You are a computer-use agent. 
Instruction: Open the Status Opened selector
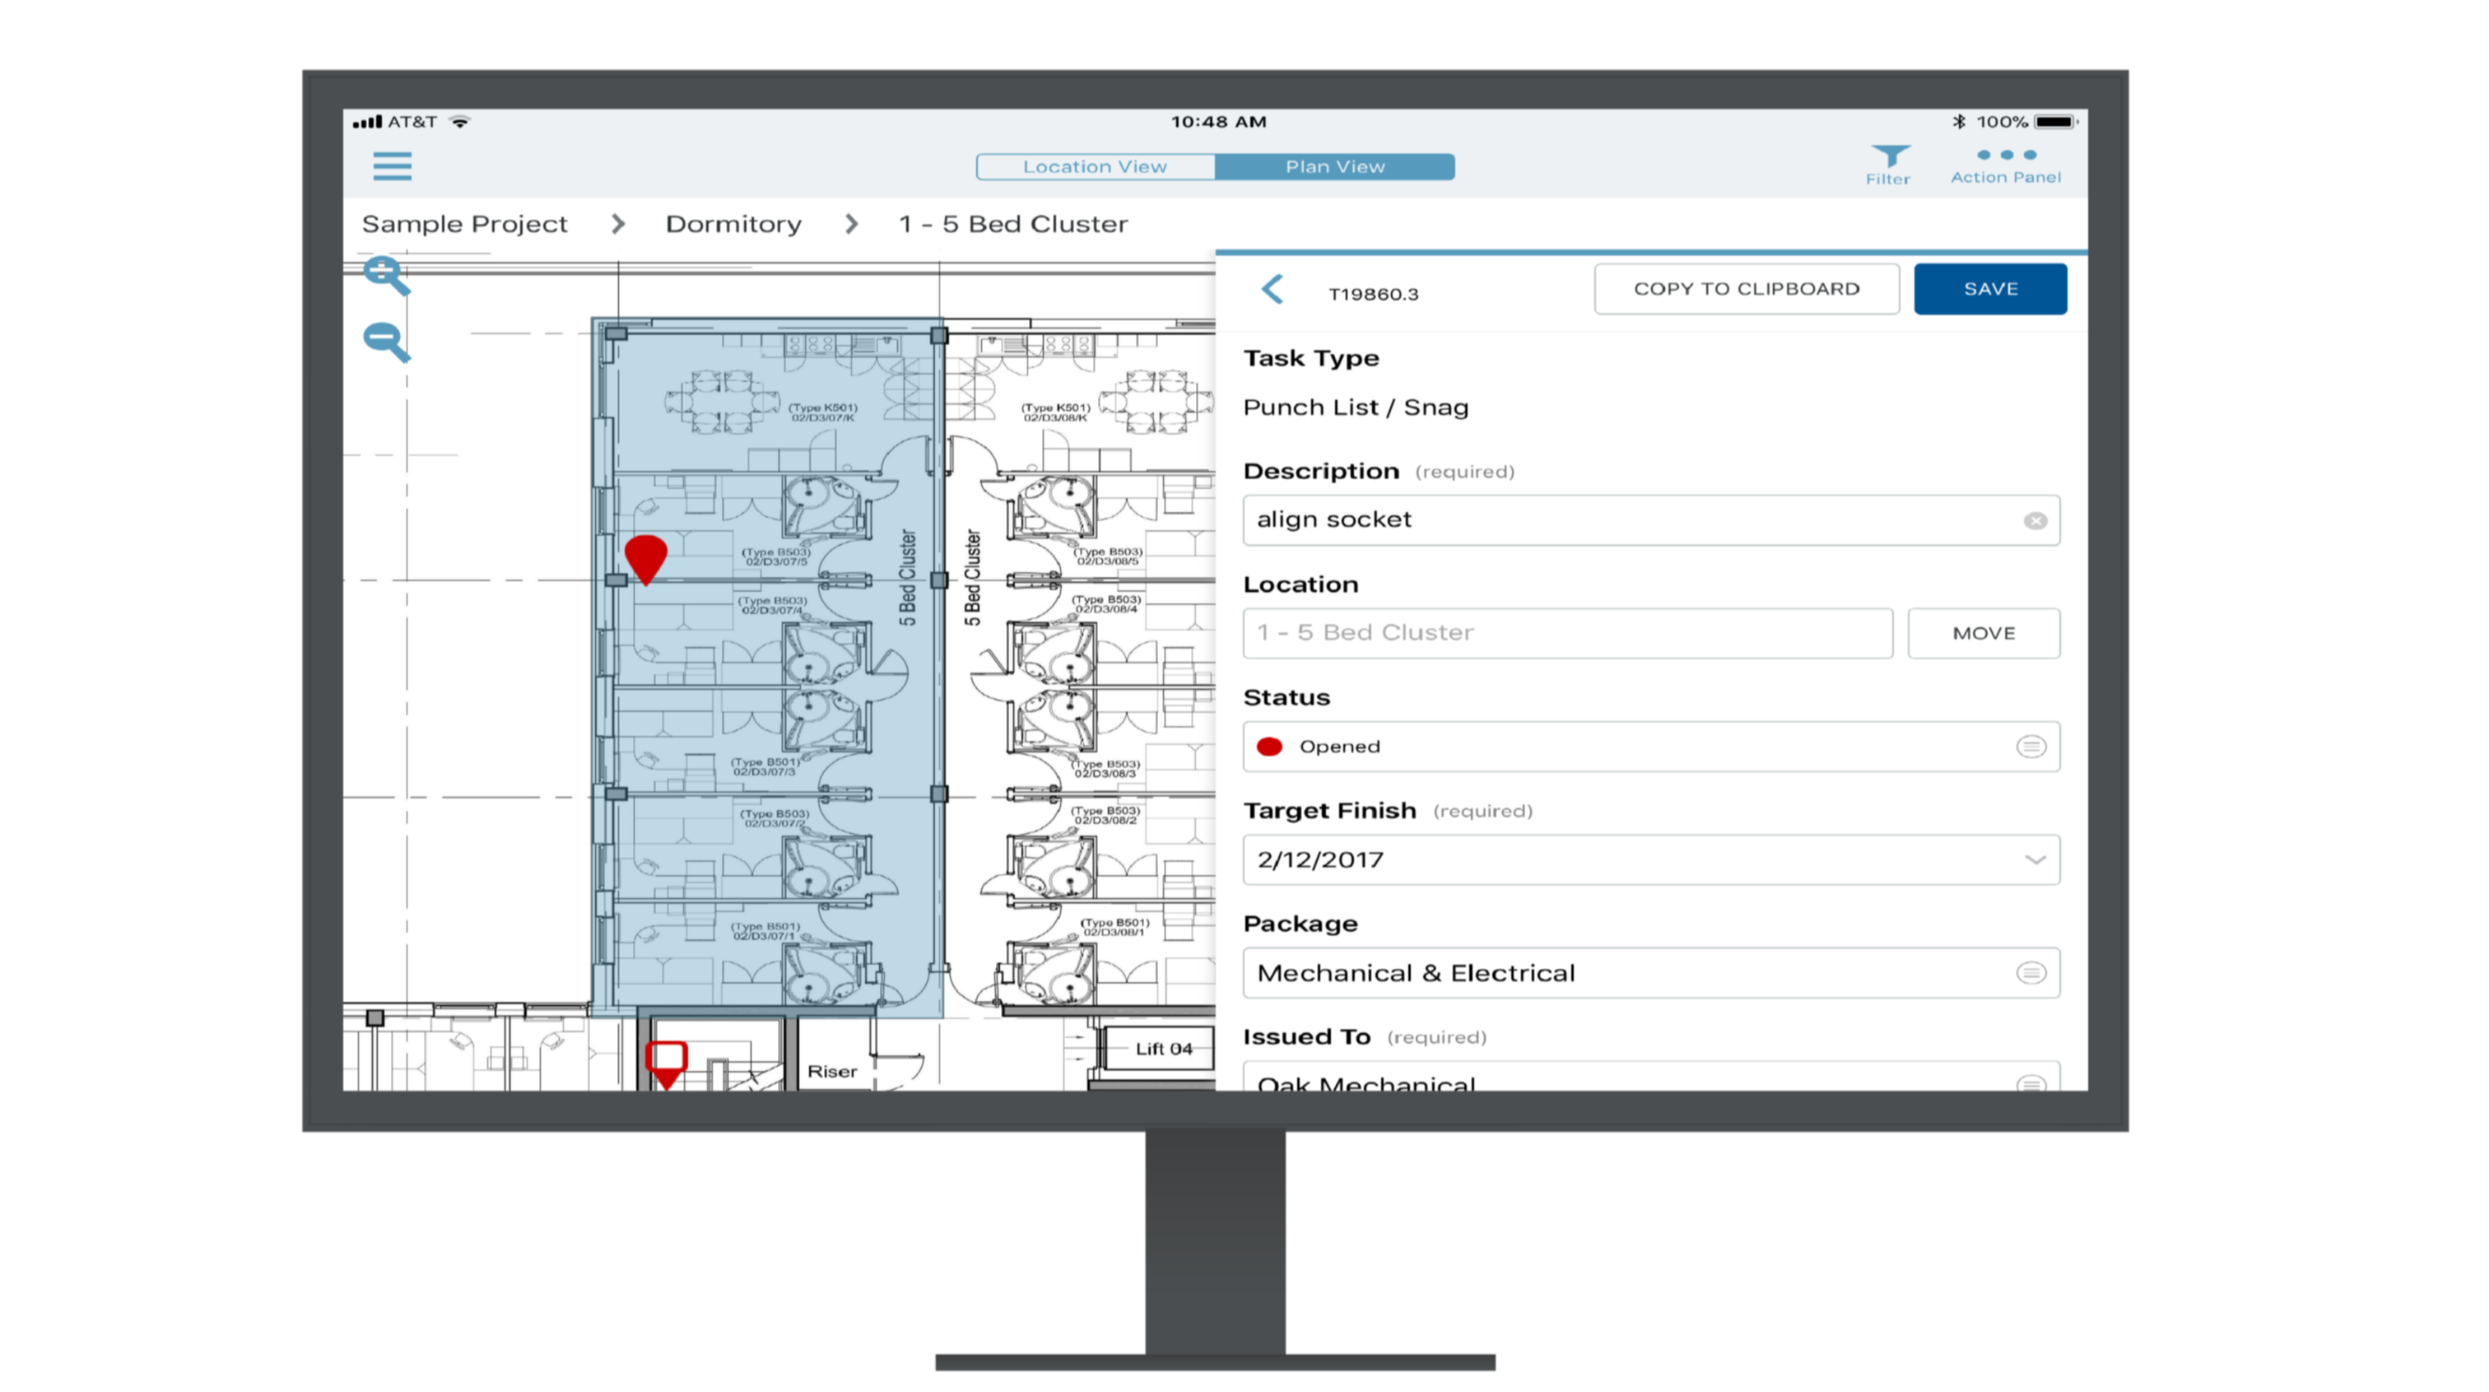[1650, 747]
